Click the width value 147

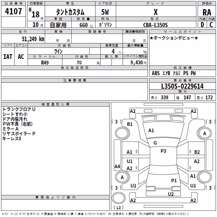pos(187,97)
